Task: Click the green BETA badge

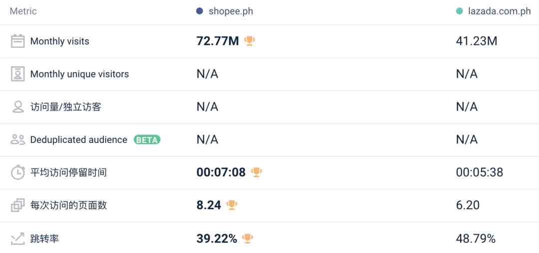Action: click(147, 140)
